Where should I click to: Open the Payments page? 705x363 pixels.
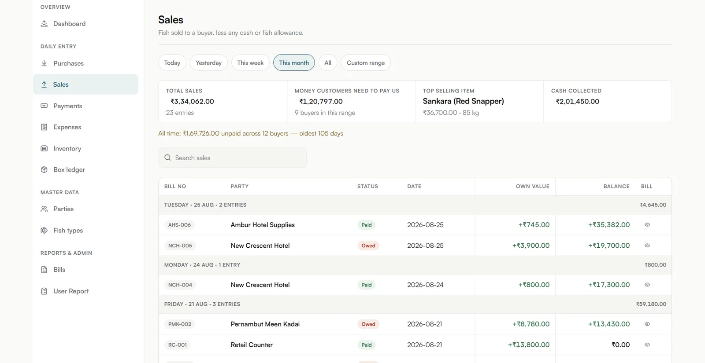click(x=85, y=106)
